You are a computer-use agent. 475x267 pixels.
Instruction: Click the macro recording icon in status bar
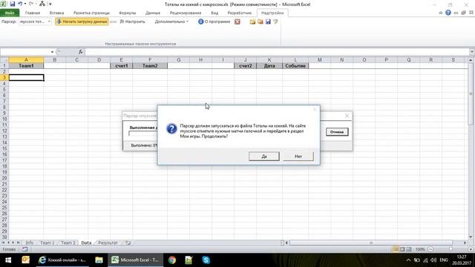point(24,249)
